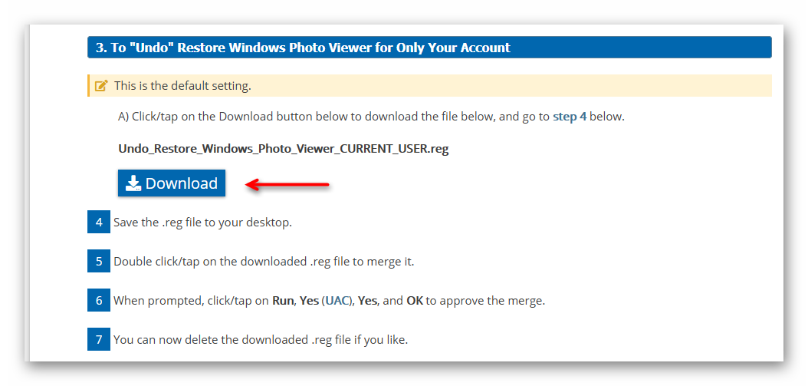
Task: Follow the "step 4" link
Action: pyautogui.click(x=570, y=117)
